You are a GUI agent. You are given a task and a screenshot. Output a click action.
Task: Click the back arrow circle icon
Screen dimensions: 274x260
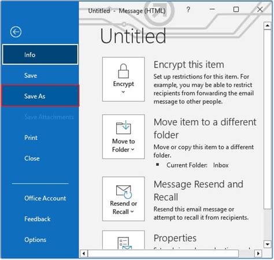[x=16, y=32]
